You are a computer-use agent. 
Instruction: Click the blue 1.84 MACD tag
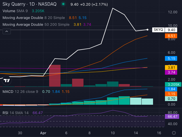(171, 89)
